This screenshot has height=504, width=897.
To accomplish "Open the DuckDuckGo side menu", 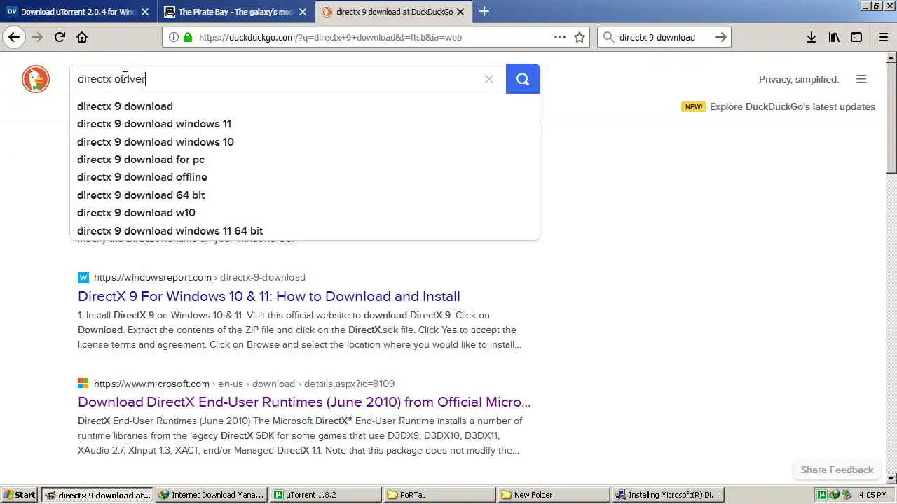I will pos(861,79).
